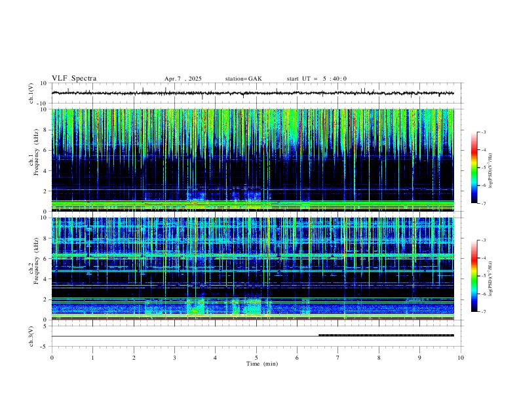Click the ch.2 color bar 'log(PSD)' label
519x401 pixels.
click(490, 278)
